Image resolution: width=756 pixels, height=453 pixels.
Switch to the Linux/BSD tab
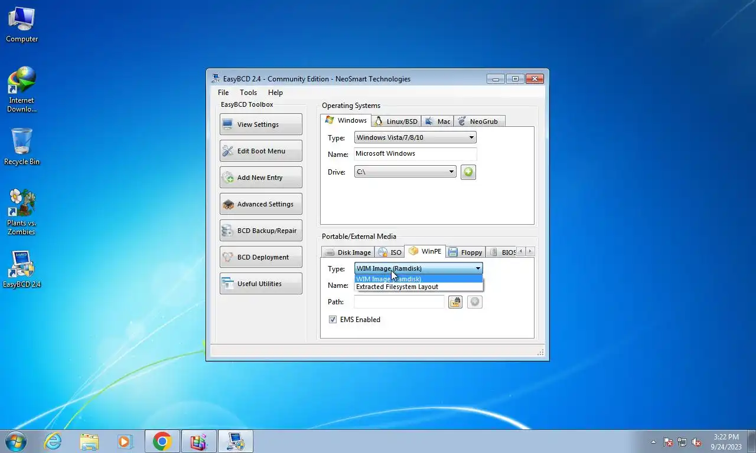click(396, 122)
